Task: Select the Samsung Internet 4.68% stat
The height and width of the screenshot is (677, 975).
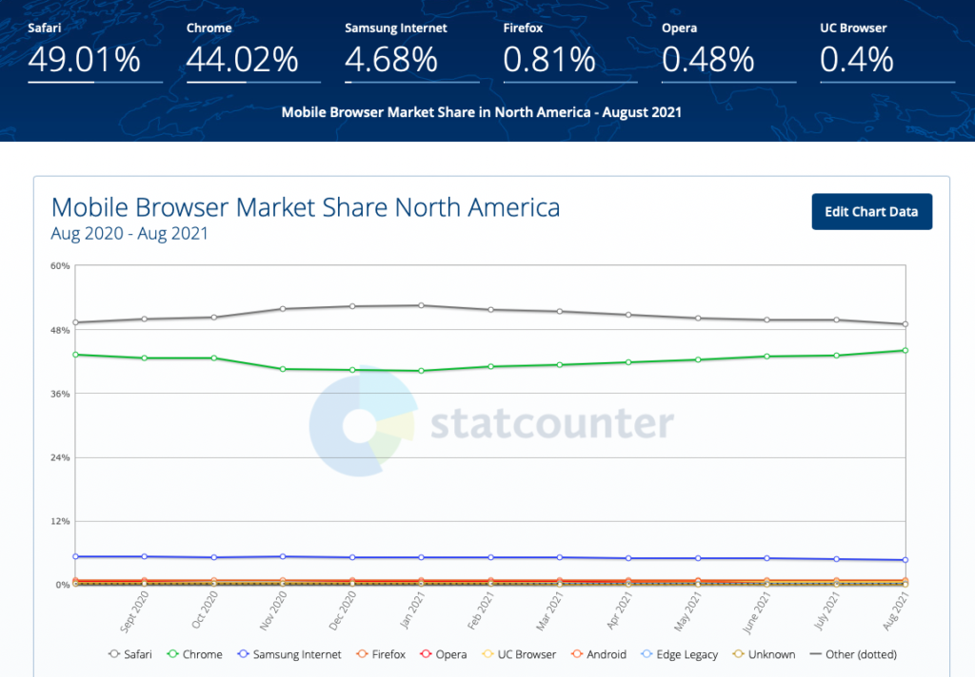Action: (x=412, y=52)
